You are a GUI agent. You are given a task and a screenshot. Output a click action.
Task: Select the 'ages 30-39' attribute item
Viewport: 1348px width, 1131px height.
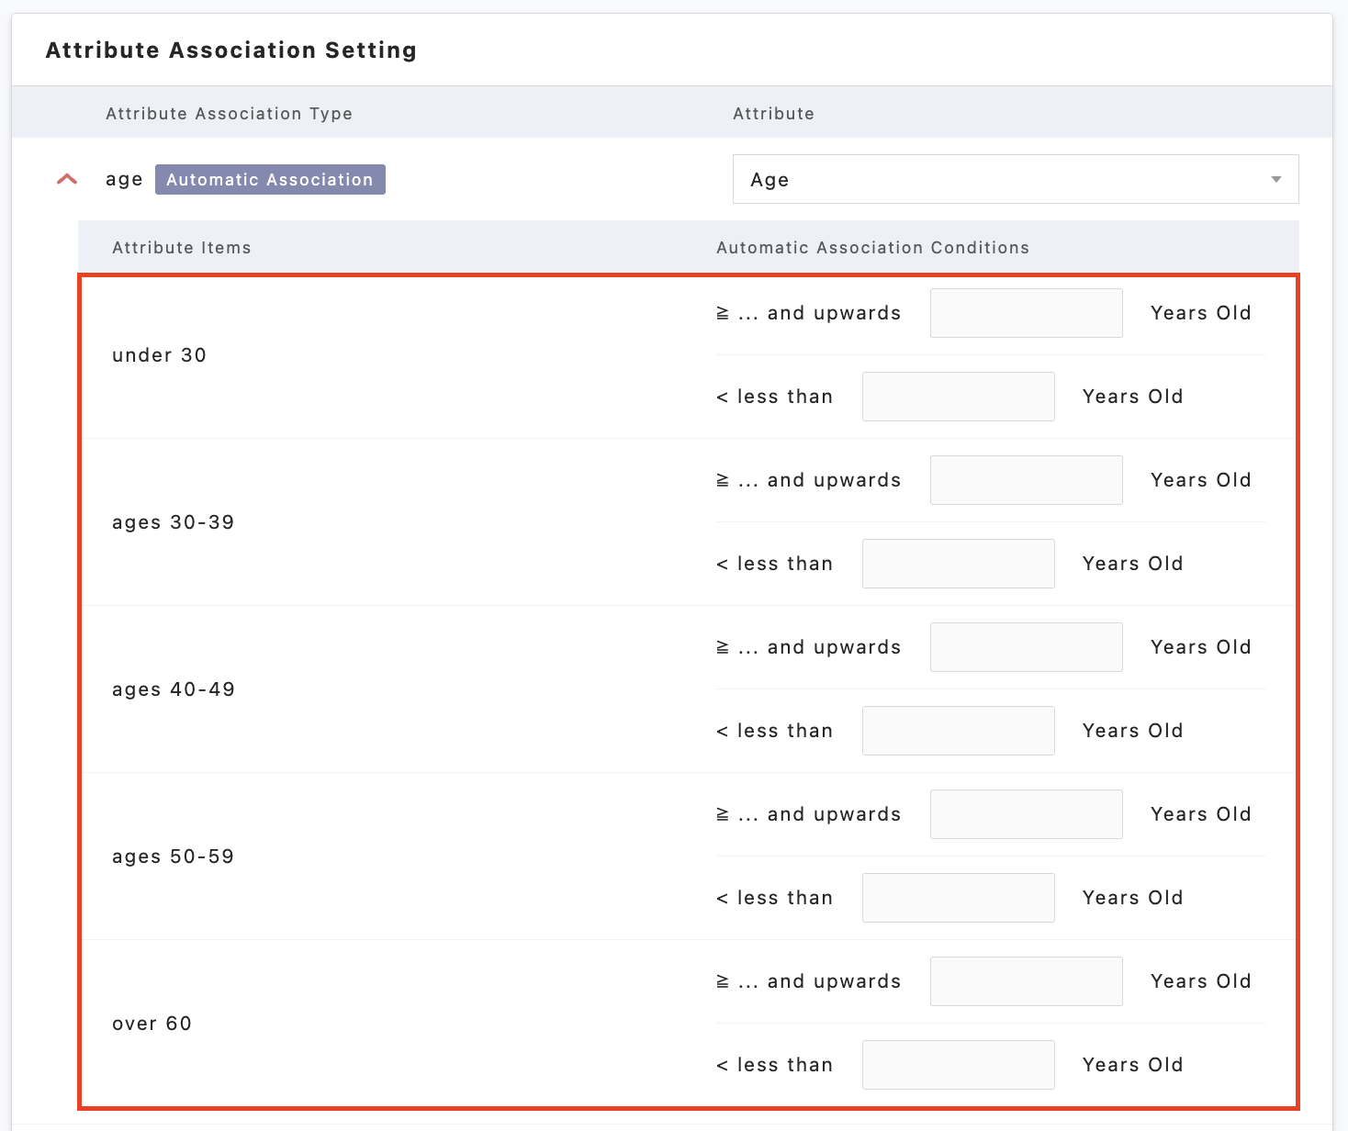[x=173, y=522]
